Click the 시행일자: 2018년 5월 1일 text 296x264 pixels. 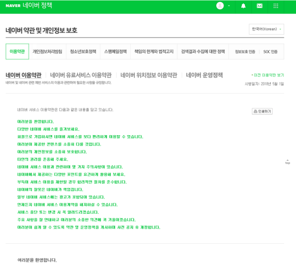(264, 84)
